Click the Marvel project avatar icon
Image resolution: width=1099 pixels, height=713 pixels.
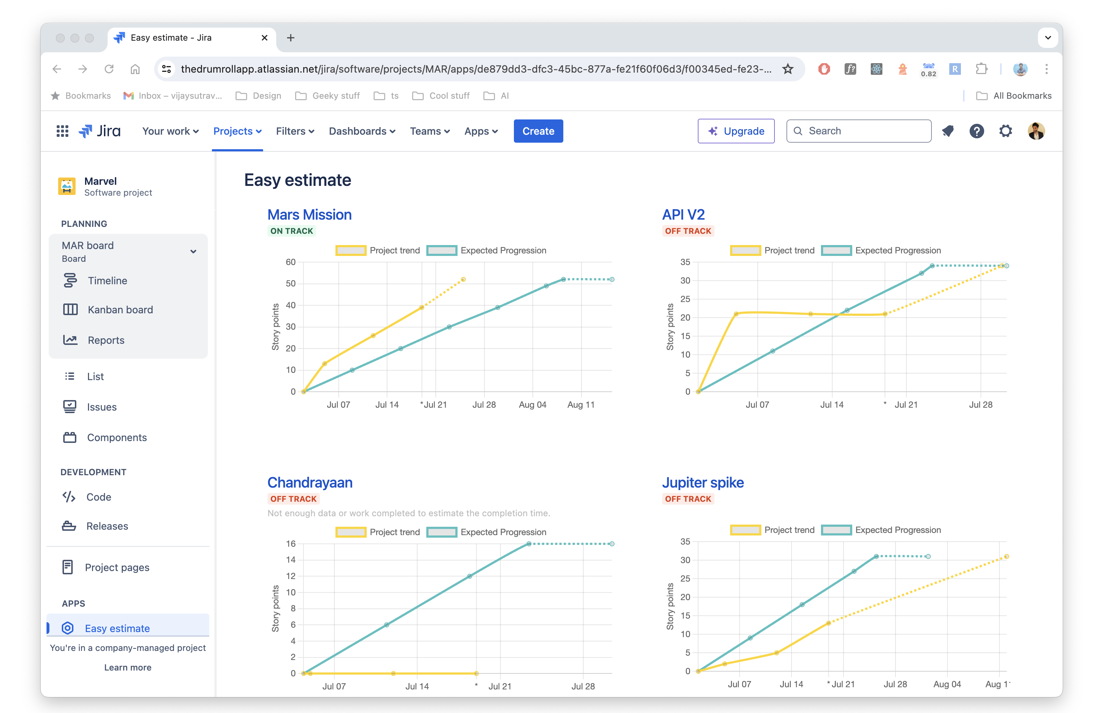tap(67, 186)
